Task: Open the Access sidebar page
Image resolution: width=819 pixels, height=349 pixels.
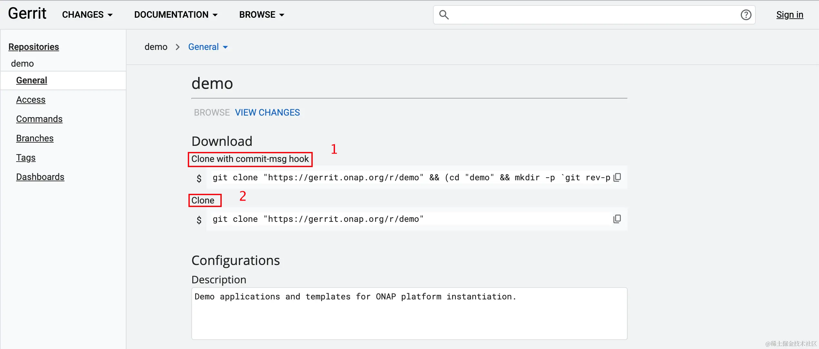Action: pos(31,100)
